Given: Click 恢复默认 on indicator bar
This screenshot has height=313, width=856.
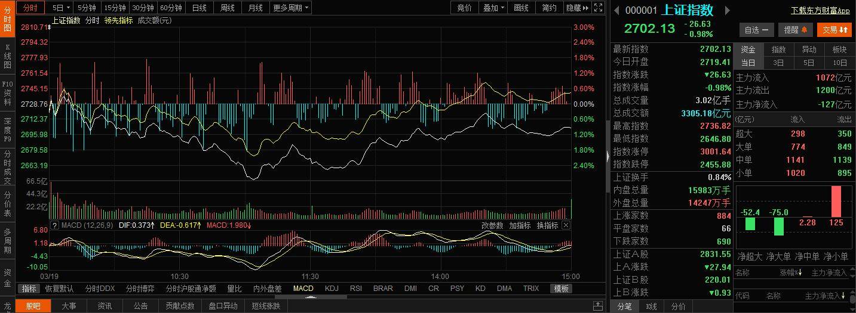Looking at the screenshot, I should coord(60,289).
